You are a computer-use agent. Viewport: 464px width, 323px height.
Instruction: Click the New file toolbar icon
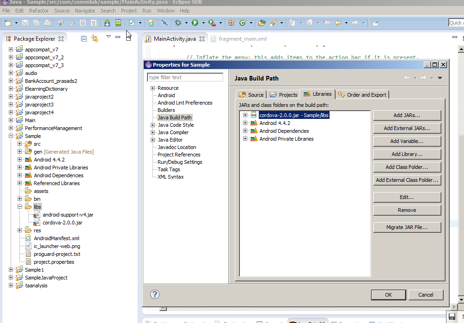(8, 23)
